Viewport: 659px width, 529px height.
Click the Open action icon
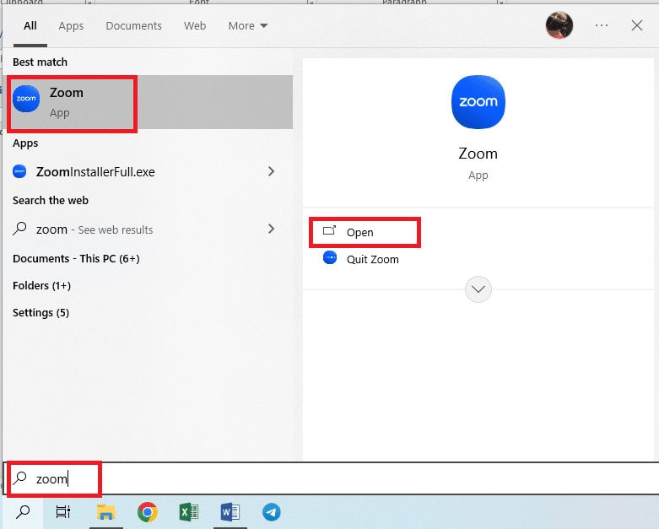click(329, 230)
